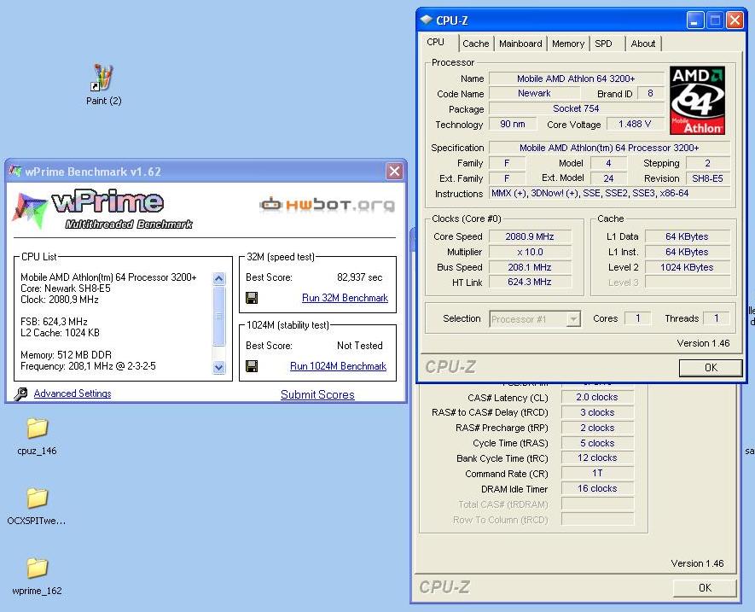This screenshot has width=755, height=612.
Task: Click the save icon beside Run 32M Benchmark
Action: (x=252, y=298)
